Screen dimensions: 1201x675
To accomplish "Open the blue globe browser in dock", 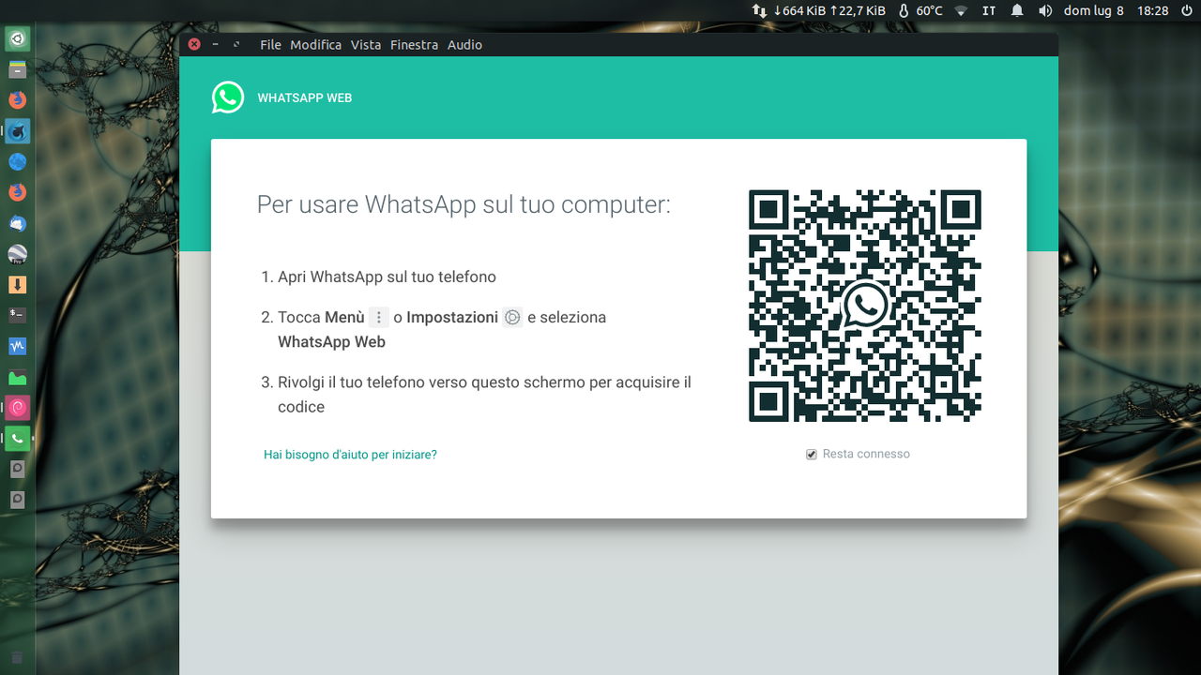I will click(x=18, y=162).
